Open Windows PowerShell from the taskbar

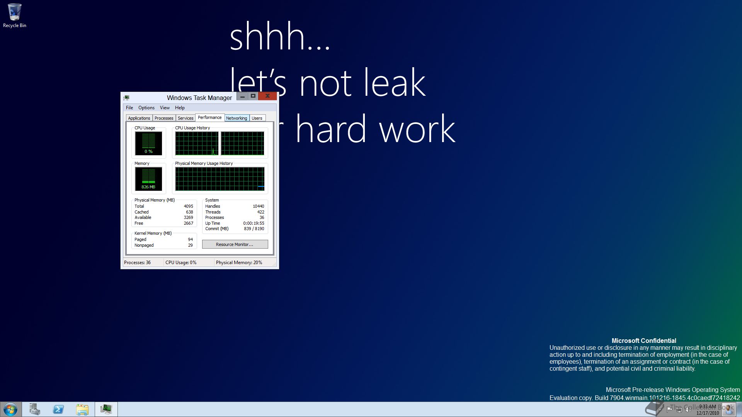pyautogui.click(x=58, y=409)
